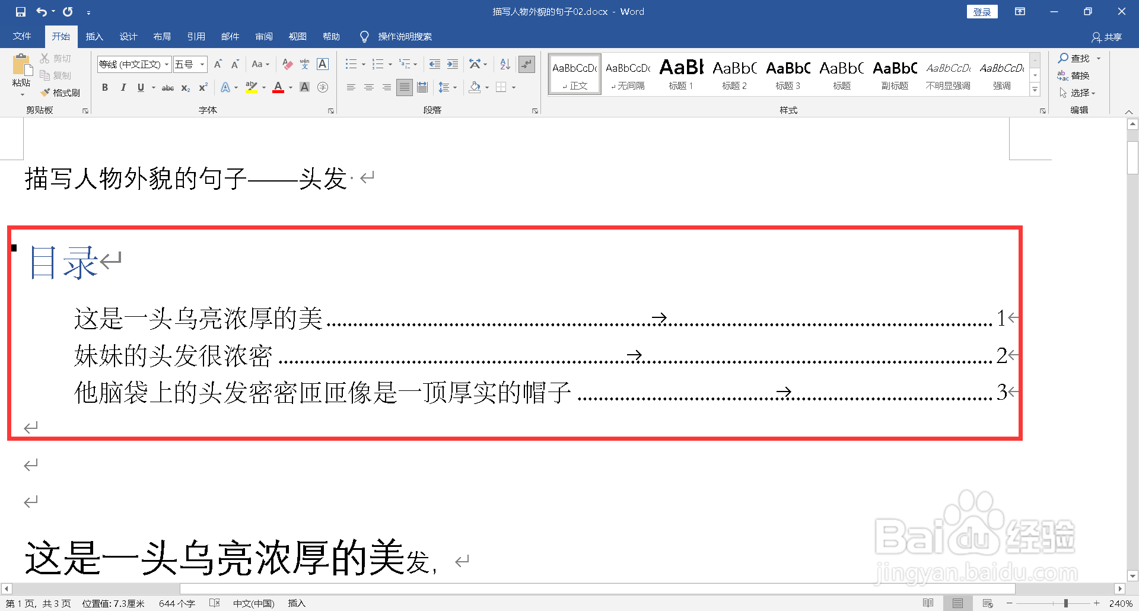Screen dimensions: 1139x611
Task: Toggle character shading
Action: [x=305, y=87]
